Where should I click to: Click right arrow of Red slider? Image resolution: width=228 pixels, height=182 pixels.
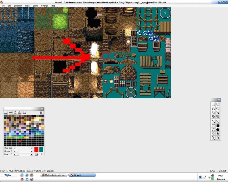pyautogui.click(x=32, y=148)
